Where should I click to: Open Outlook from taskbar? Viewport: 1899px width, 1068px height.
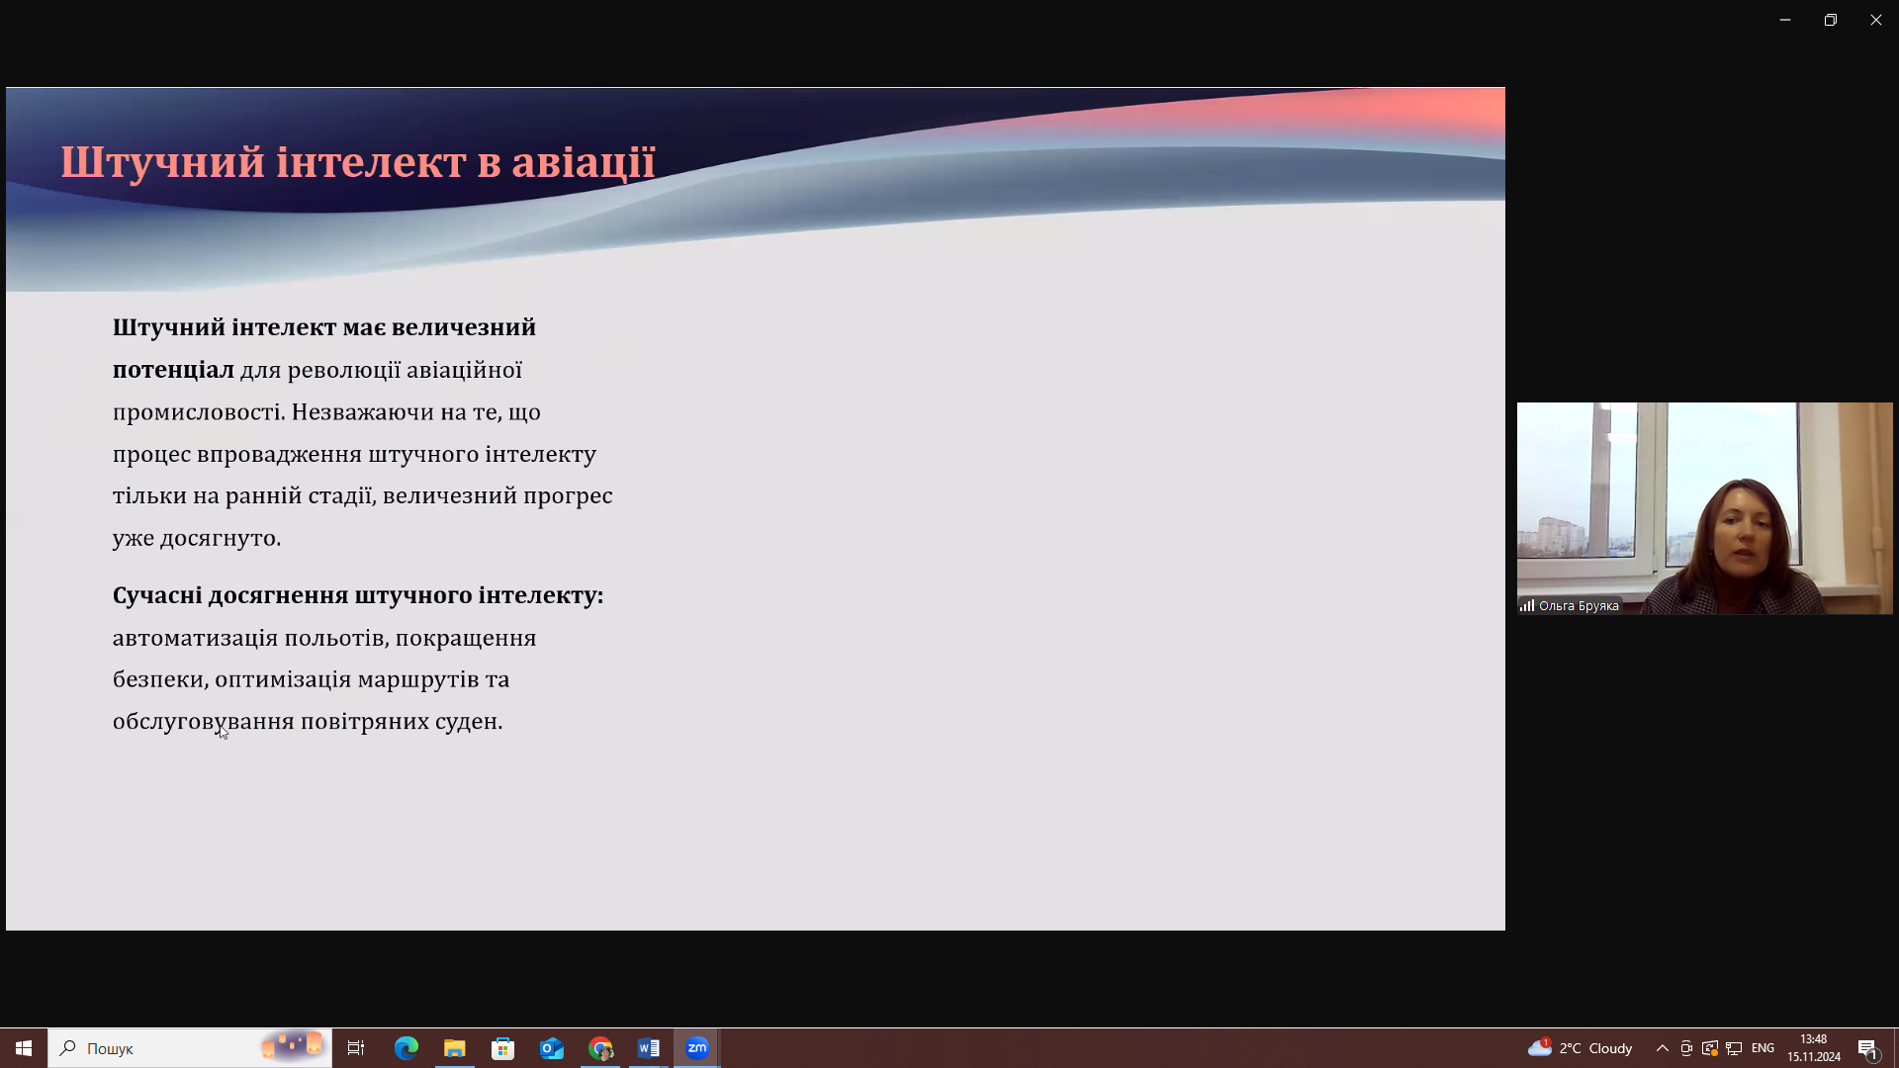point(552,1048)
